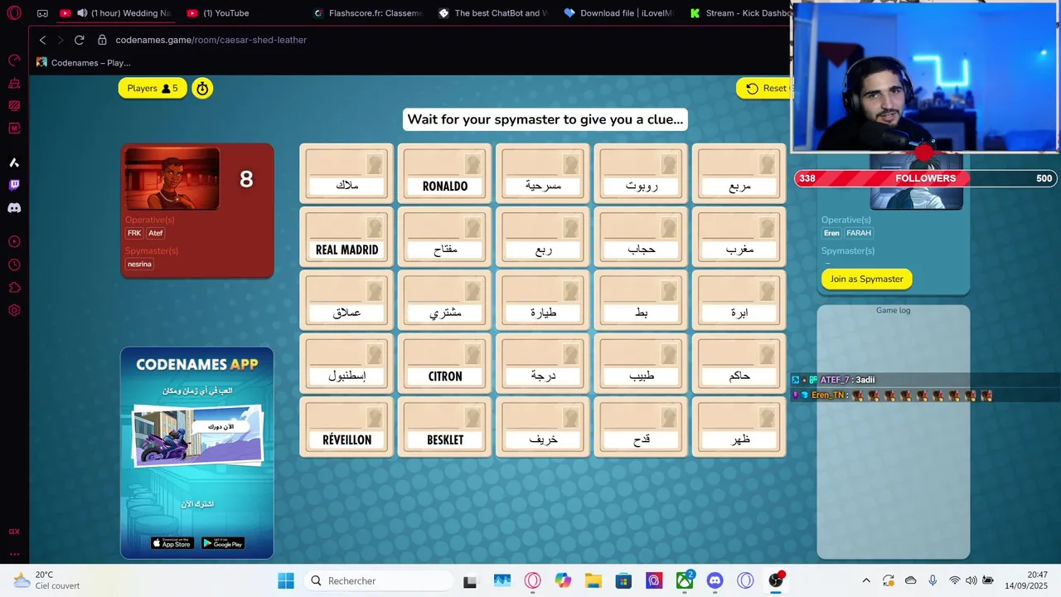Select the BESKLET card
The width and height of the screenshot is (1061, 597).
point(445,427)
